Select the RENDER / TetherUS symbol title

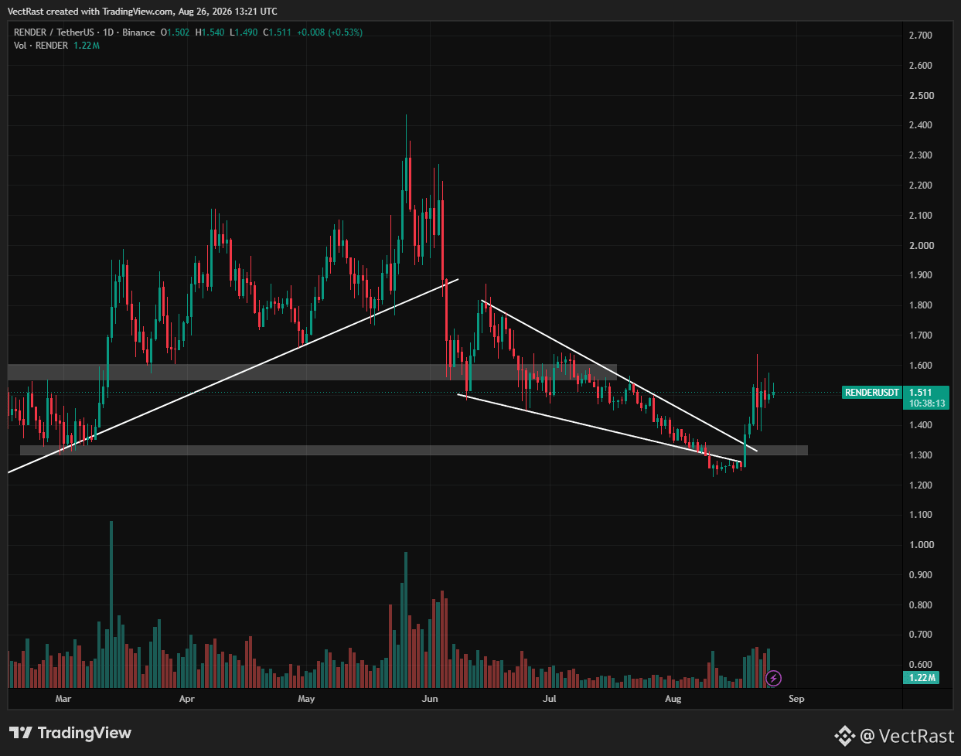pos(53,32)
